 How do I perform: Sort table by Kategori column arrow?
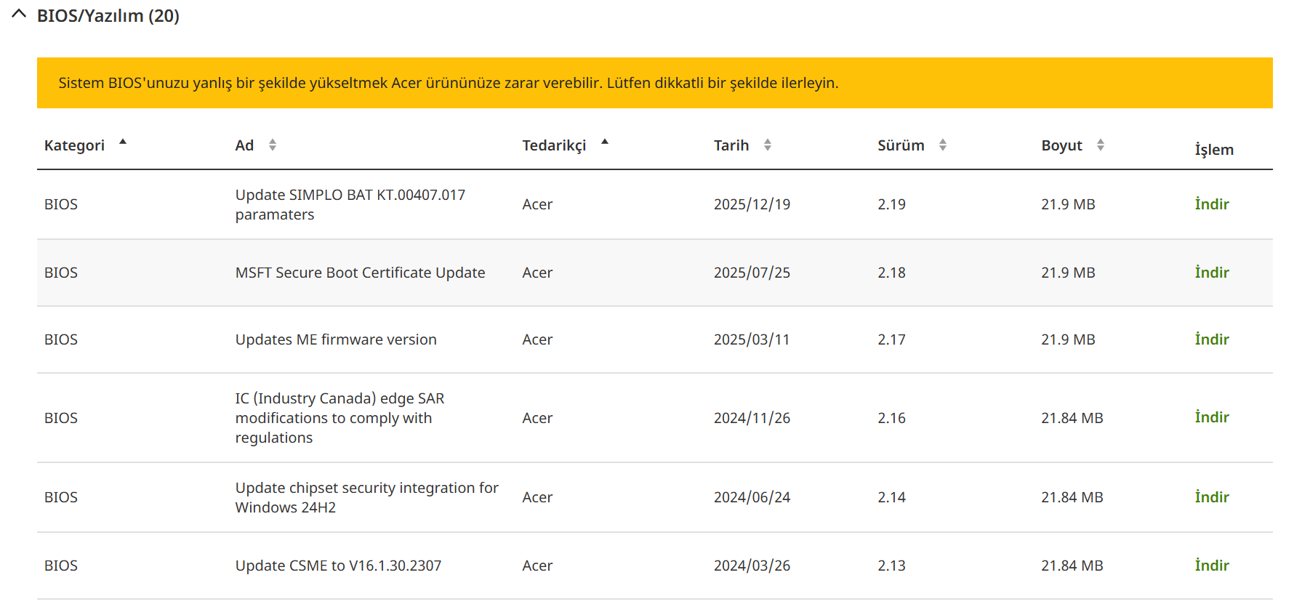pos(123,142)
